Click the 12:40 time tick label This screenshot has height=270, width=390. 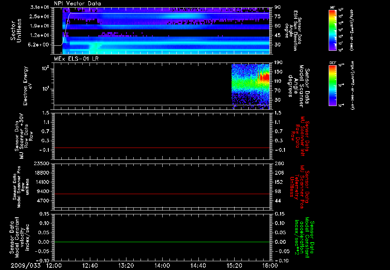(x=90, y=265)
